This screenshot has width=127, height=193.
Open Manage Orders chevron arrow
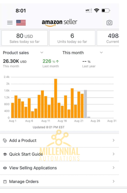tap(114, 181)
